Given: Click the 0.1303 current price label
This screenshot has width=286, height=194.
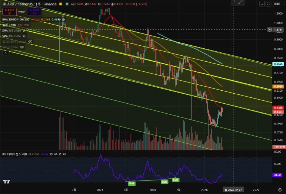Looking at the screenshot, I should coord(278,112).
